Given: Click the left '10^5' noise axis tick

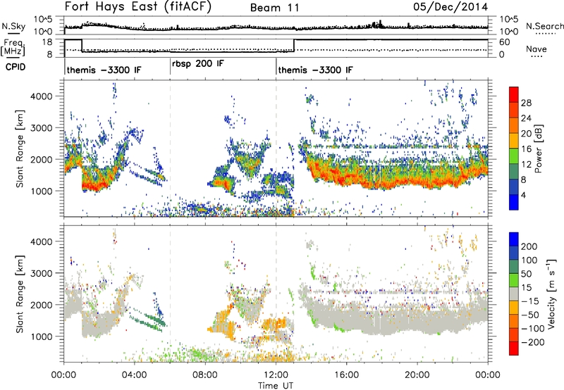Looking at the screenshot, I should [43, 19].
